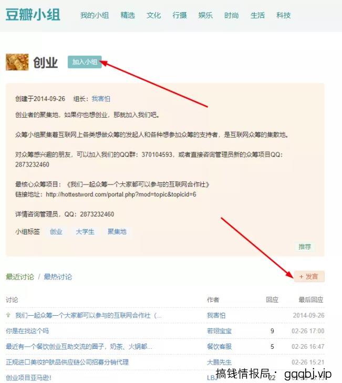Open the topic 创业项目亚马逊!
Viewport: 342px width, 383px height.
28,378
